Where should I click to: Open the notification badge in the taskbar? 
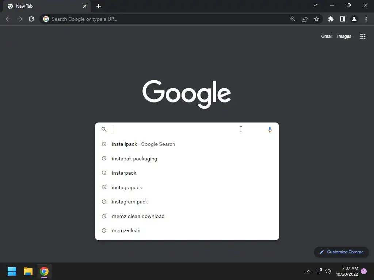click(x=364, y=271)
